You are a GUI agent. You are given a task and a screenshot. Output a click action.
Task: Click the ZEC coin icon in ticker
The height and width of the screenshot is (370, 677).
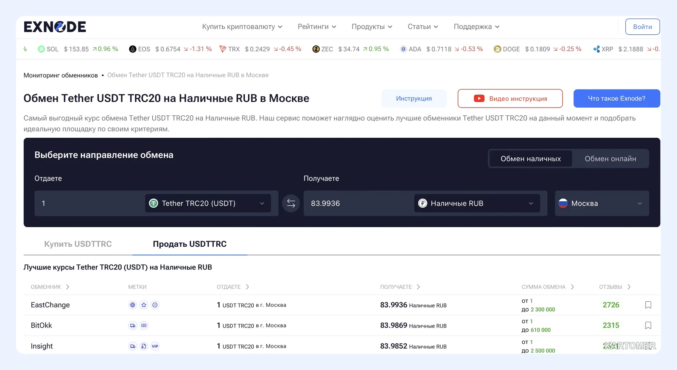tap(316, 49)
